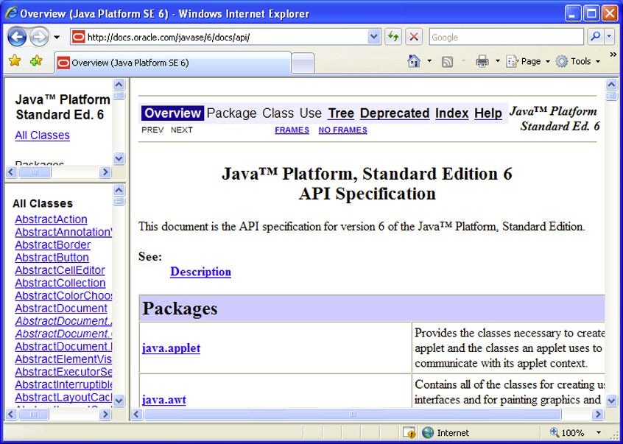Follow the java.applet package link
Screen dimensions: 623x444
(171, 348)
